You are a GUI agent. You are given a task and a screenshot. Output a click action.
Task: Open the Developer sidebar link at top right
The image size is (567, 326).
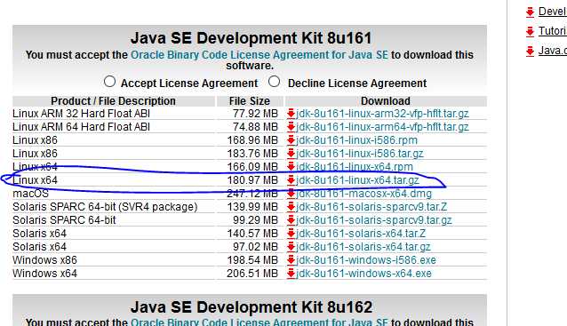click(x=552, y=12)
